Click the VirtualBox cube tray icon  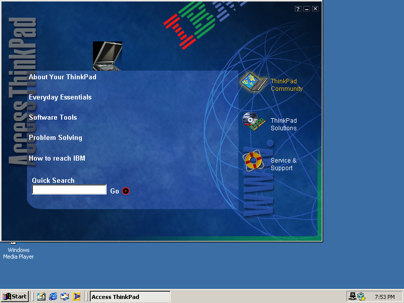(x=361, y=297)
